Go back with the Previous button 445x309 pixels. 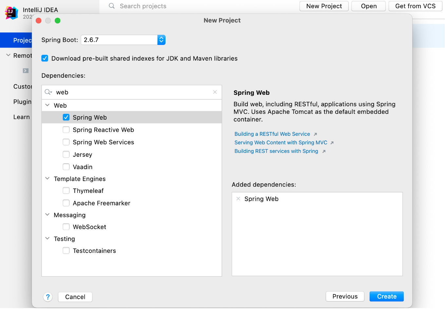345,297
